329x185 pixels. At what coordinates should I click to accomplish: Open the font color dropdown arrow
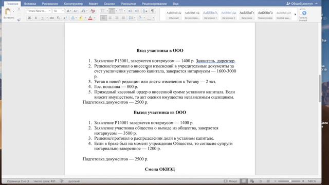click(x=95, y=18)
